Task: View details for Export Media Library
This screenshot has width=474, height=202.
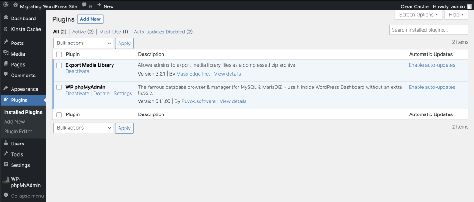Action: 228,74
